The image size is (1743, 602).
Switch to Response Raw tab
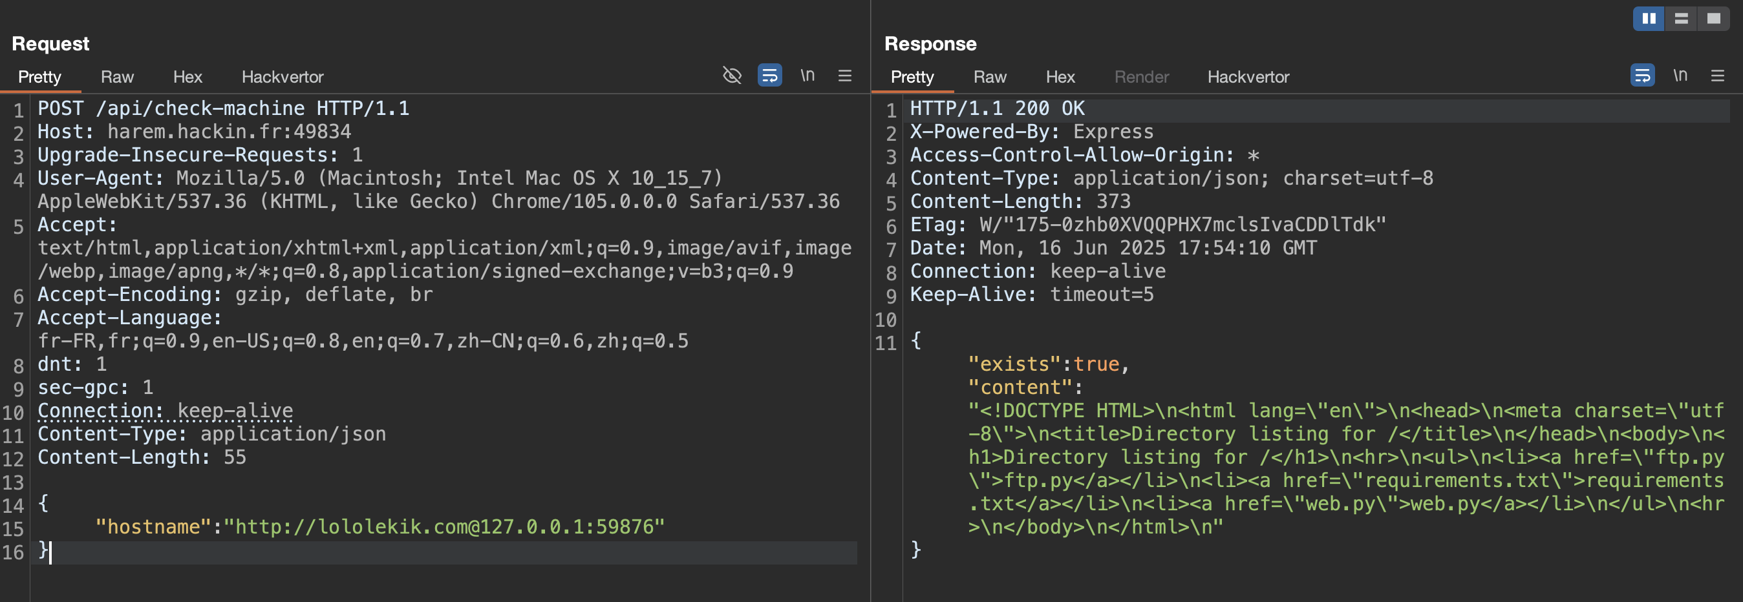990,77
